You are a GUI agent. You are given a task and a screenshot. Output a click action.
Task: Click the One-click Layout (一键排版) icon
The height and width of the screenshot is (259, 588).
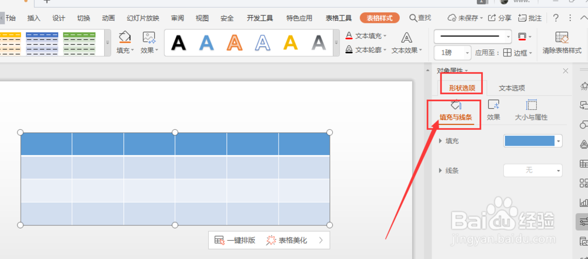tap(219, 240)
